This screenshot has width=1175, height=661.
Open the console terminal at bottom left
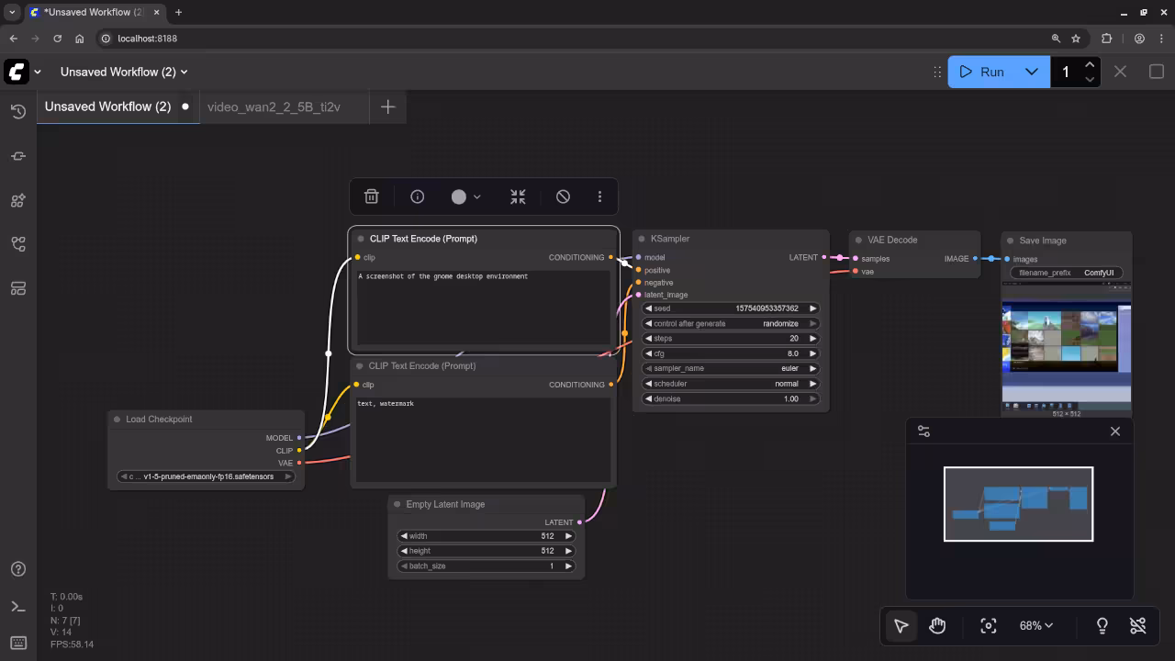coord(17,606)
